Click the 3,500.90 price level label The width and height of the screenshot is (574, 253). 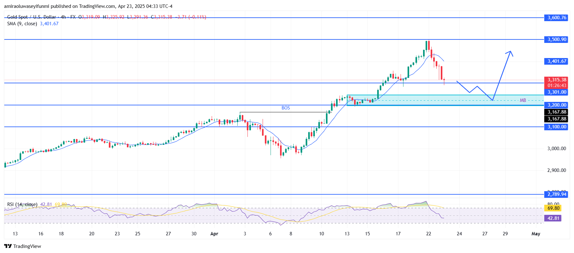pyautogui.click(x=557, y=39)
